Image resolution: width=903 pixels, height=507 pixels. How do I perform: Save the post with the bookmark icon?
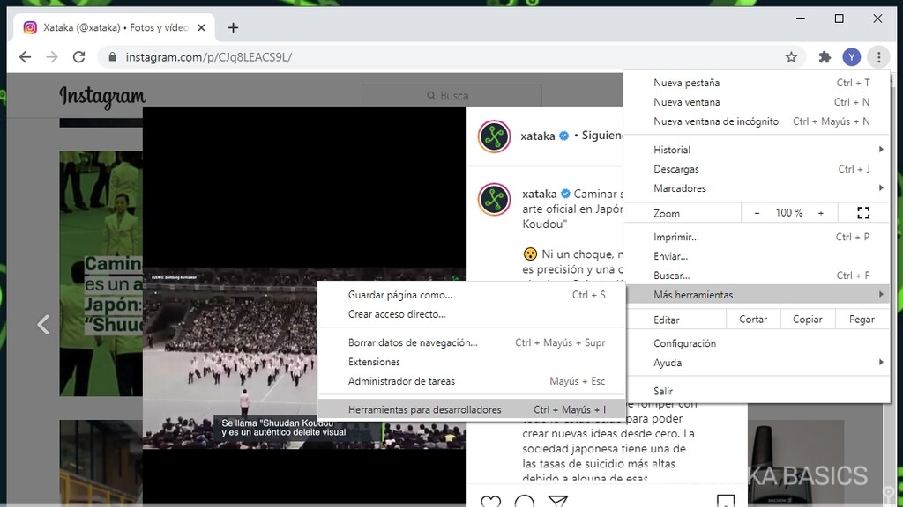(726, 501)
